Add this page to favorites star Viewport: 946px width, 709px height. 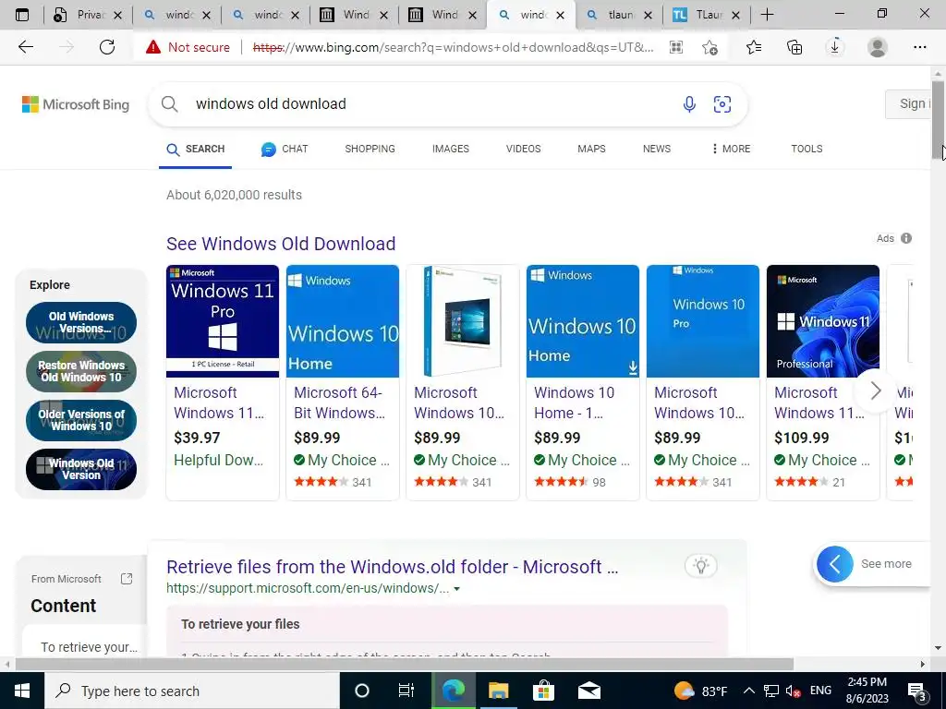[x=710, y=47]
